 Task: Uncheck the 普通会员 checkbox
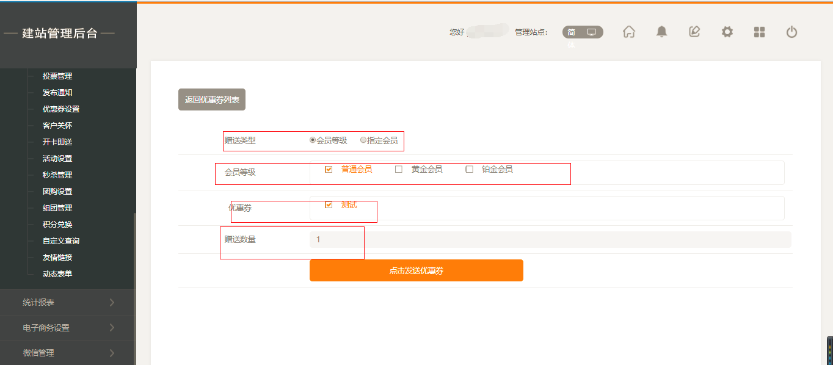coord(329,170)
